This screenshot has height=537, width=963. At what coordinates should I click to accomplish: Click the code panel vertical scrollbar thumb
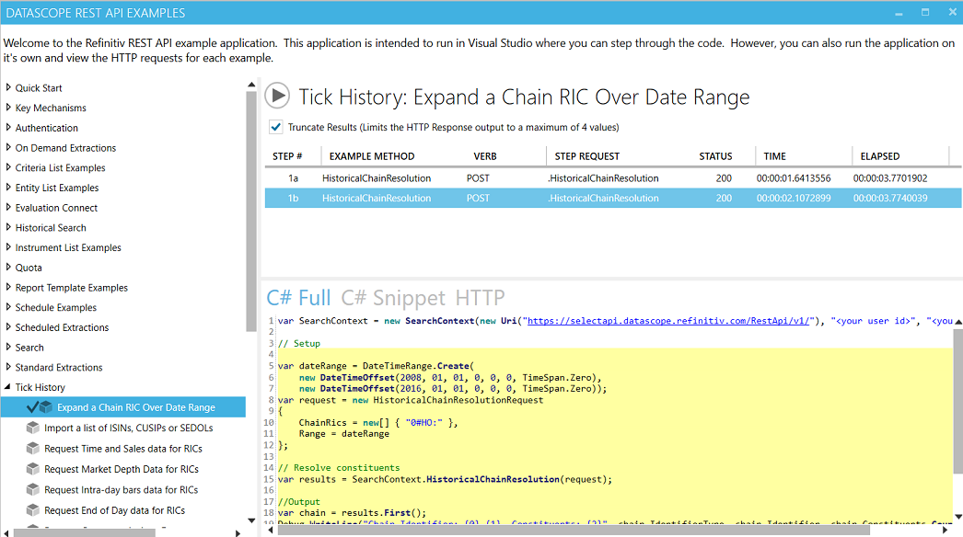coord(958,401)
